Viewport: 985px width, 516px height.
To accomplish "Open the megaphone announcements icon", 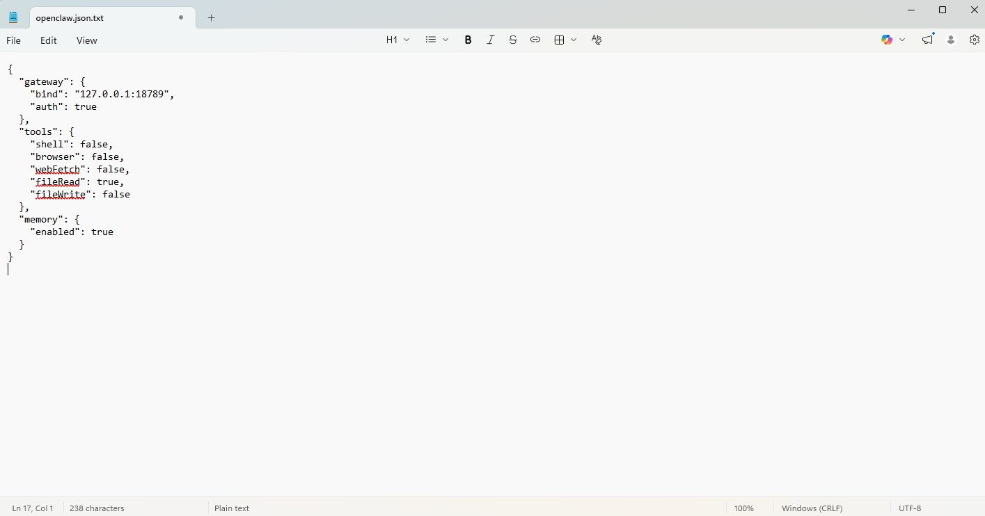I will tap(927, 40).
